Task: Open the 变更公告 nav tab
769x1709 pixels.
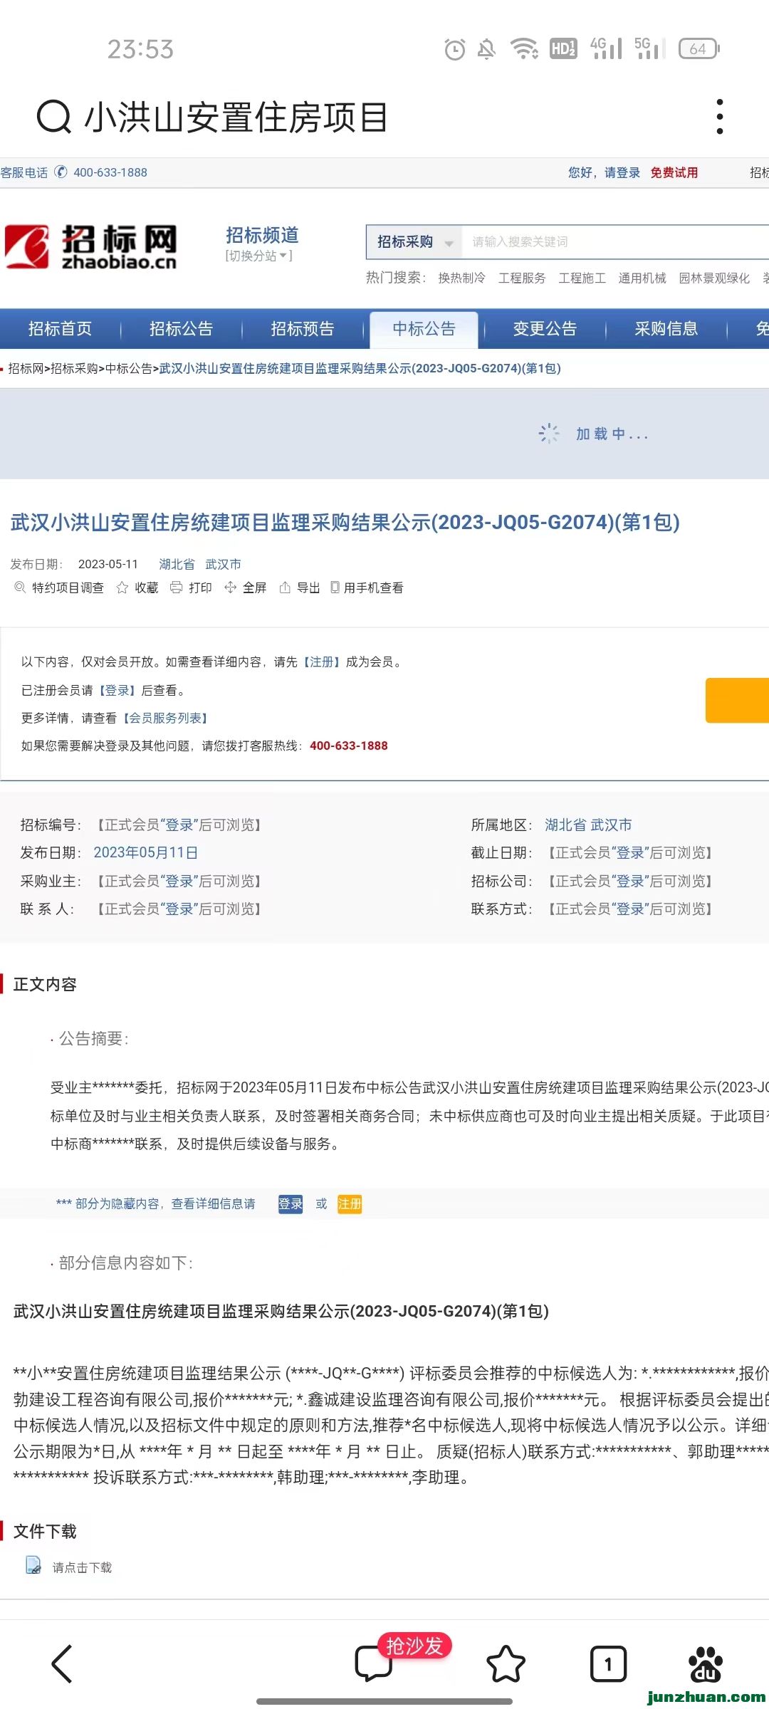Action: click(x=545, y=329)
